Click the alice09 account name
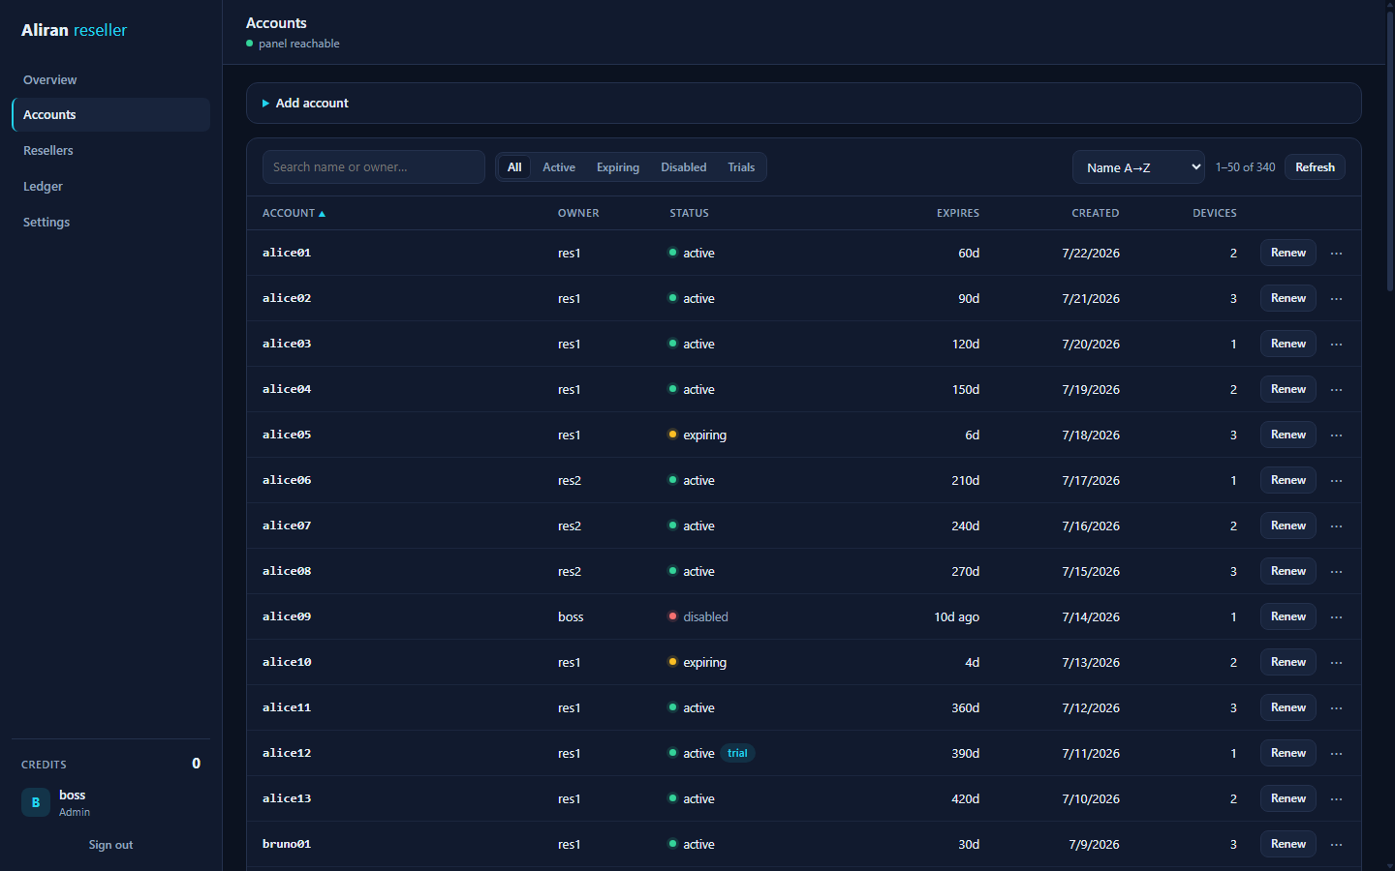1395x871 pixels. (x=287, y=616)
